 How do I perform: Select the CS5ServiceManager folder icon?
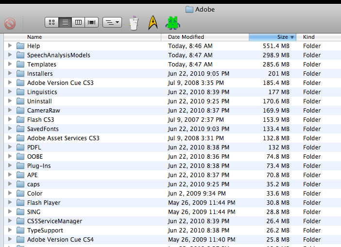pos(20,221)
